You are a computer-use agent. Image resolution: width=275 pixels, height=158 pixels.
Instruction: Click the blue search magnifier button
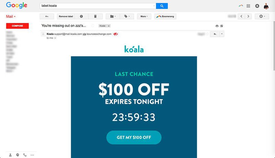click(x=162, y=6)
